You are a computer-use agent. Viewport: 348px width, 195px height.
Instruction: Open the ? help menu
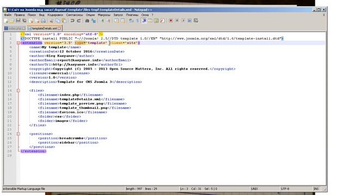coord(152,15)
